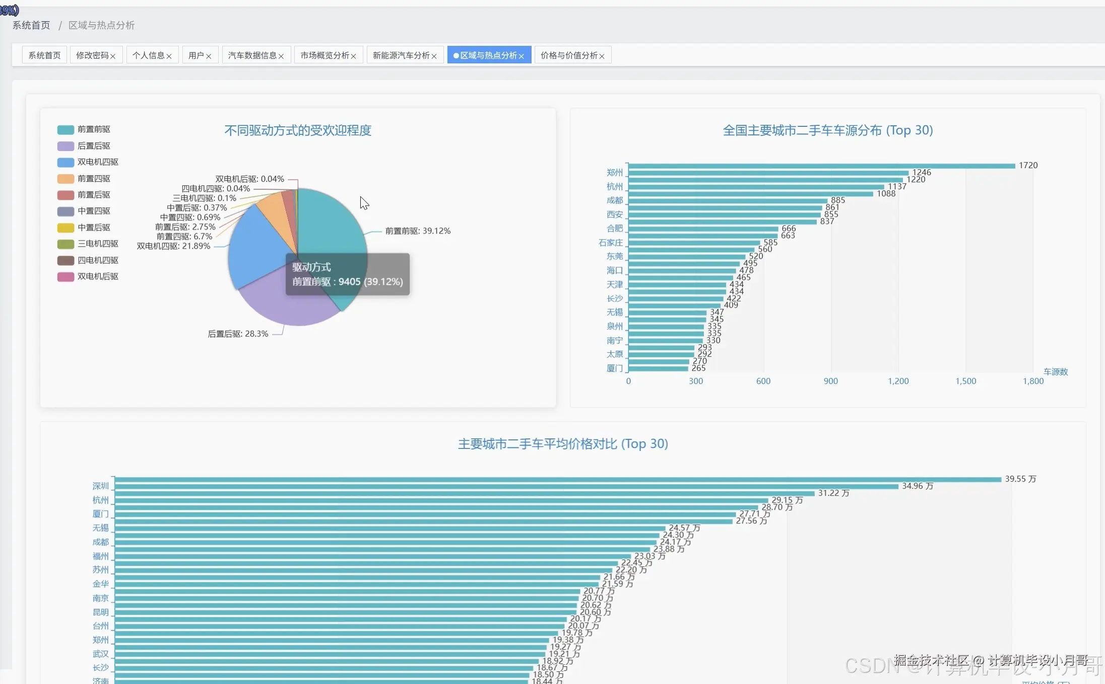The width and height of the screenshot is (1105, 684).
Task: Close the 新能源汽车分析 tab x icon
Action: 434,56
